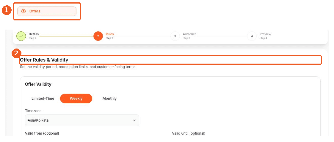Select the Rules step label
The width and height of the screenshot is (334, 142).
[110, 34]
